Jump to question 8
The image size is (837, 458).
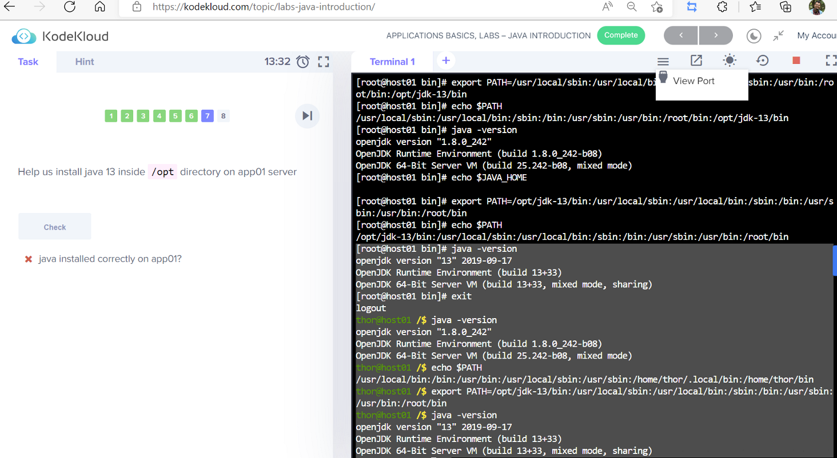[x=224, y=116]
